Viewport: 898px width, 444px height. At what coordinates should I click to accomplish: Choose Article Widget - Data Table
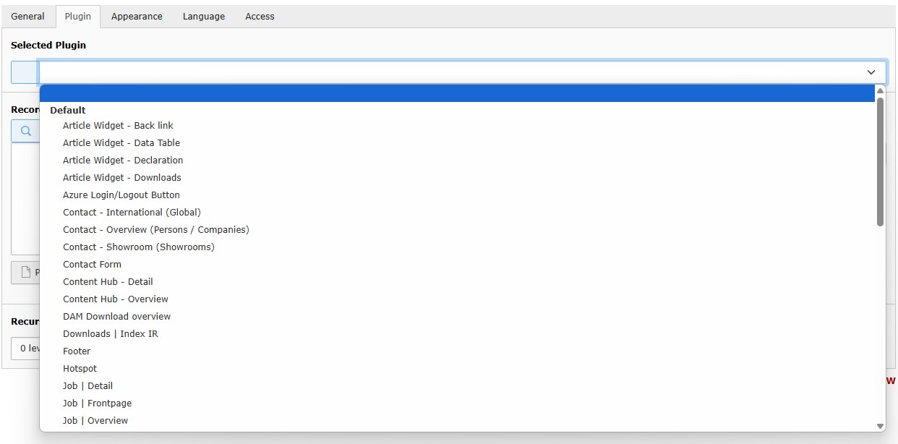pyautogui.click(x=121, y=143)
